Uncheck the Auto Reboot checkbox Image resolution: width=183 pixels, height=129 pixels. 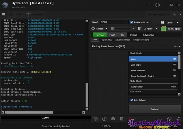pyautogui.click(x=132, y=100)
